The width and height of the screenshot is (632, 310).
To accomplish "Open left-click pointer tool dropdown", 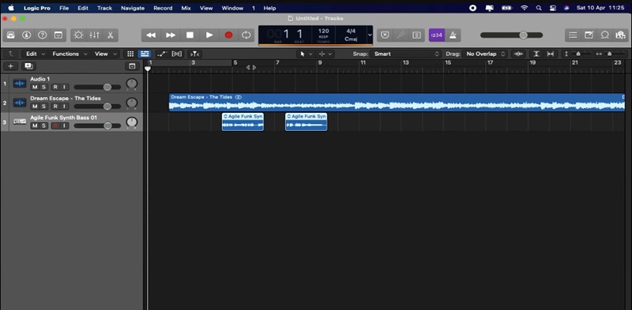I will 305,54.
